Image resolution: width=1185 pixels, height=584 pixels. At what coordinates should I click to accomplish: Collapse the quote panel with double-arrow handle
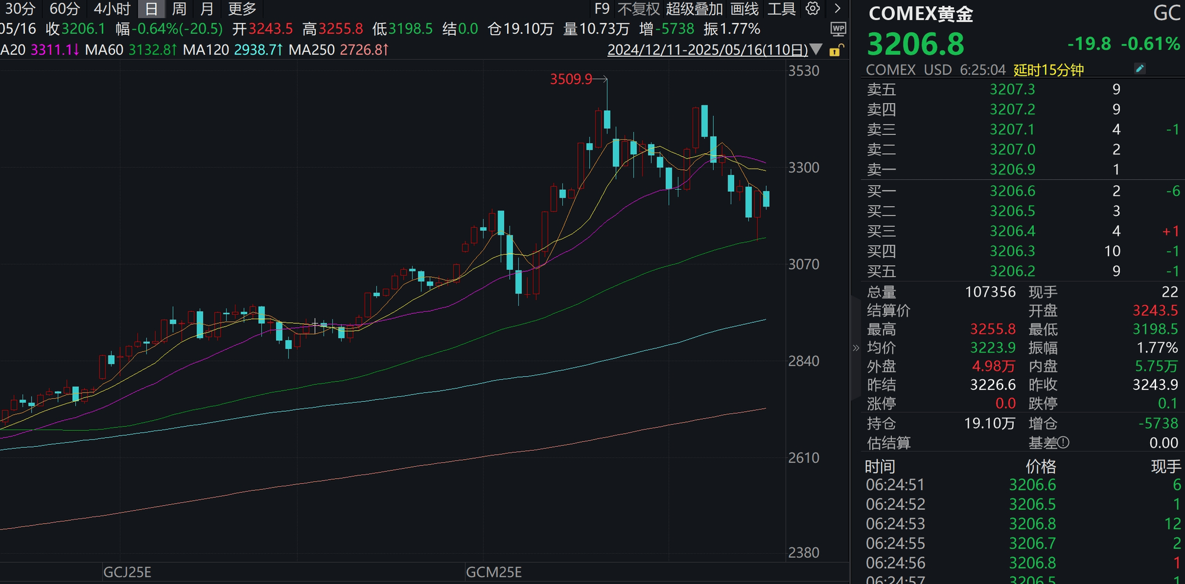(856, 348)
